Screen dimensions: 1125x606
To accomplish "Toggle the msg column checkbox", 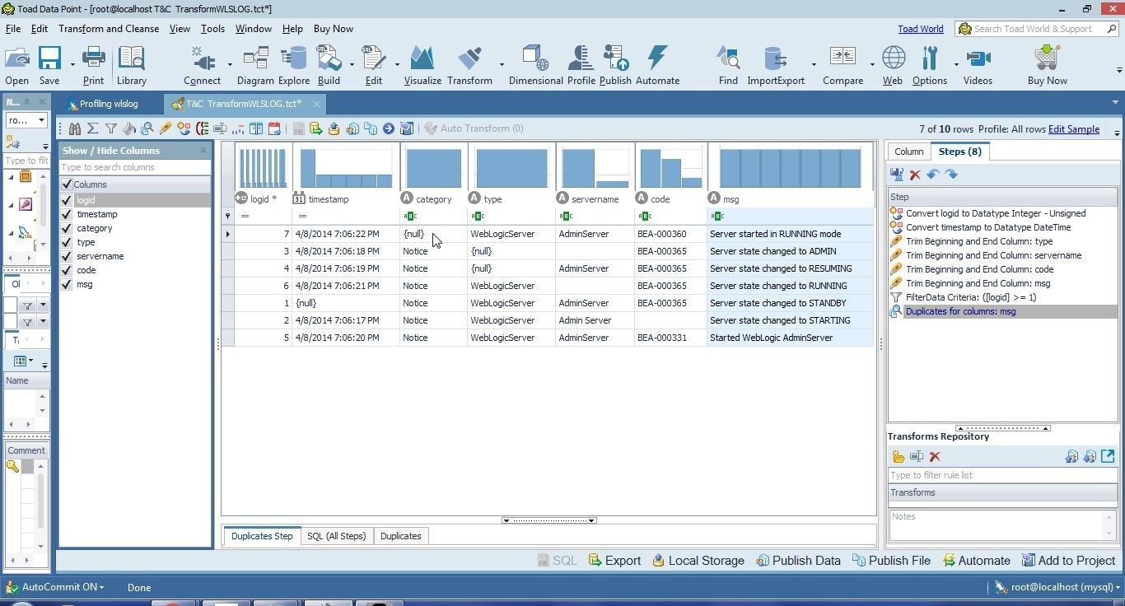I will click(67, 284).
